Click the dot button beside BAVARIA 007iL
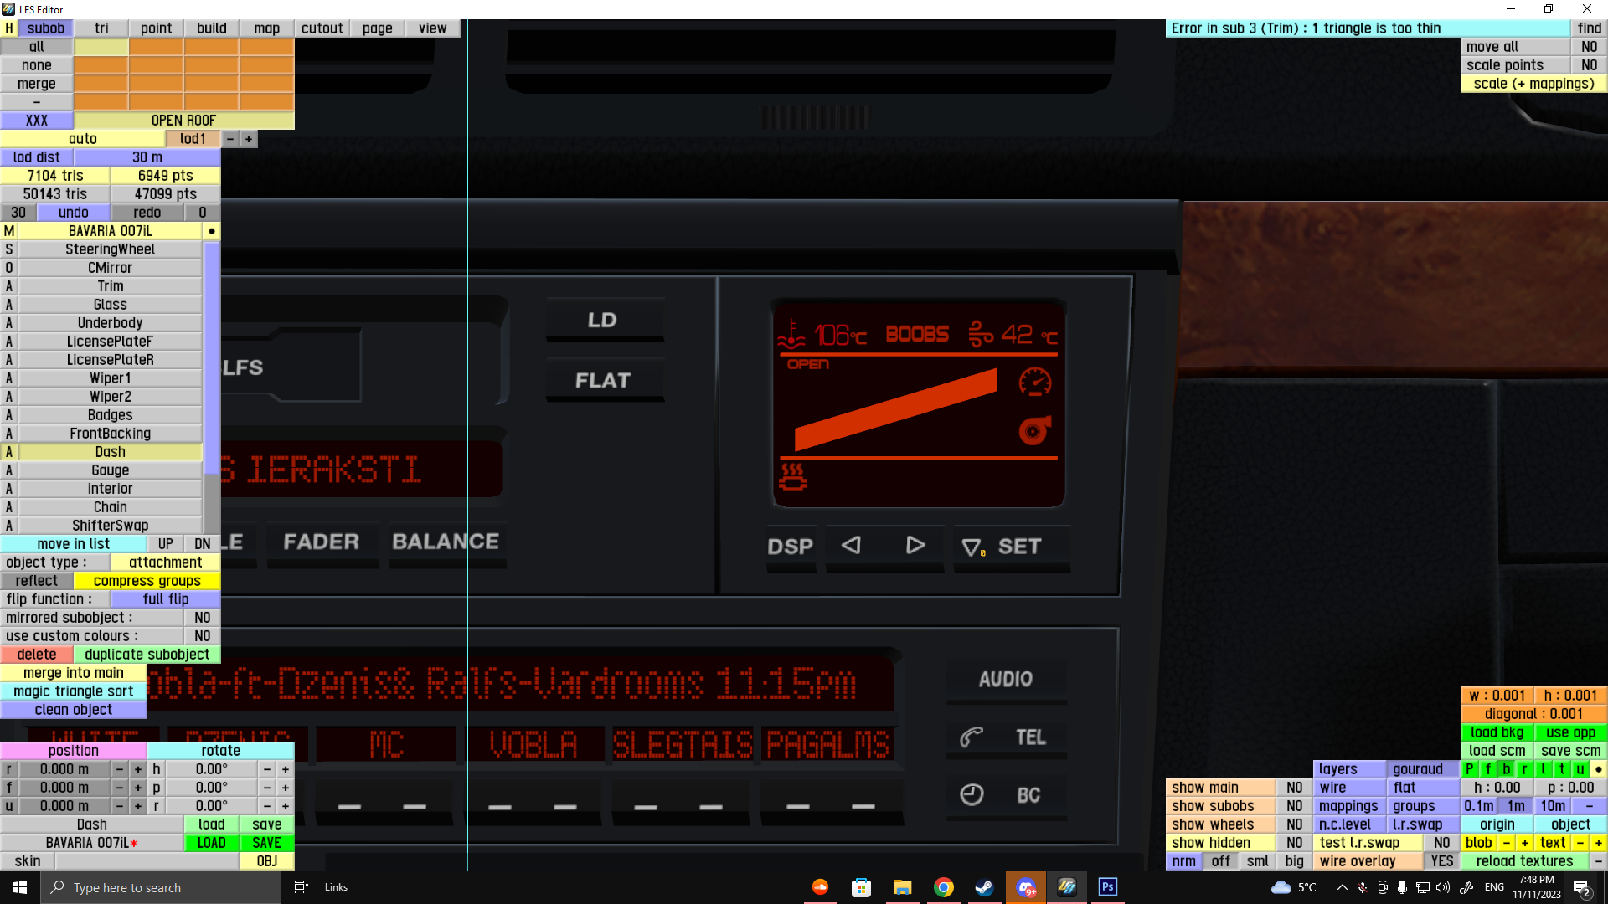 click(211, 231)
